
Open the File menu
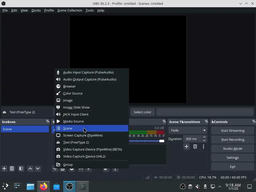click(5, 10)
